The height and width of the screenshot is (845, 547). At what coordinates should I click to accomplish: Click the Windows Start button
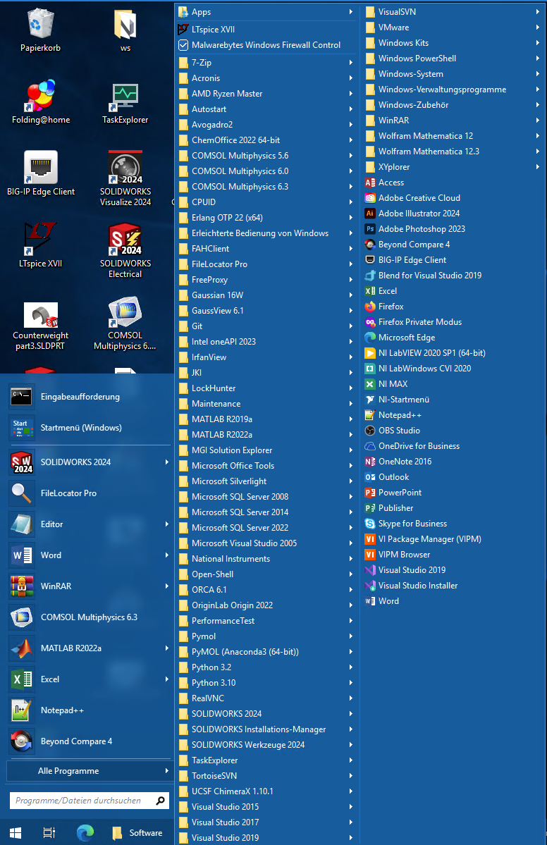16,833
